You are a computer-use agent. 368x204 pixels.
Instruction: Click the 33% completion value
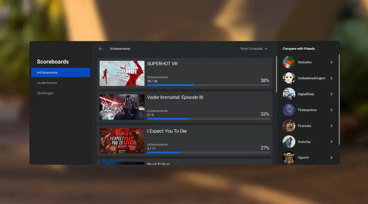pos(265,114)
